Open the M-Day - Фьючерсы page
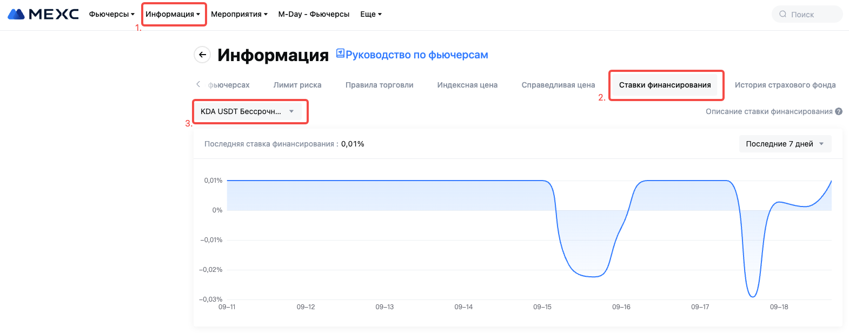The image size is (849, 333). tap(314, 14)
